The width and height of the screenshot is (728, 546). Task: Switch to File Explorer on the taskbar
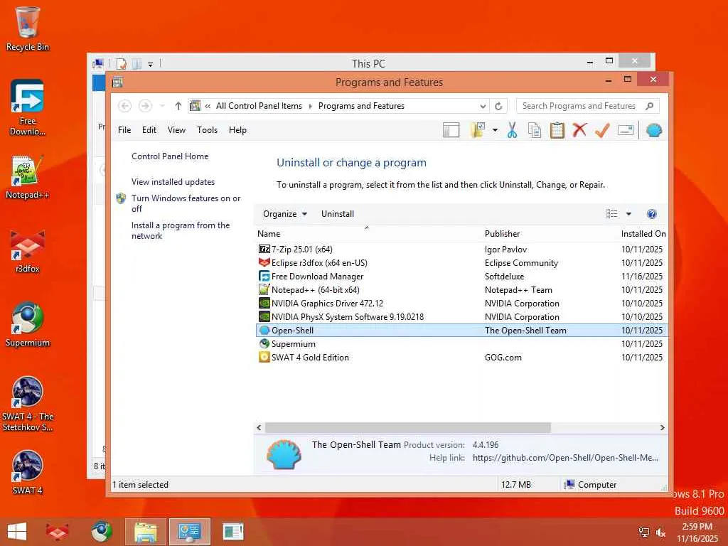[145, 532]
